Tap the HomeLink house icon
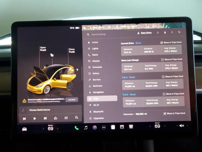This screenshot has width=202, height=152. 158,33
